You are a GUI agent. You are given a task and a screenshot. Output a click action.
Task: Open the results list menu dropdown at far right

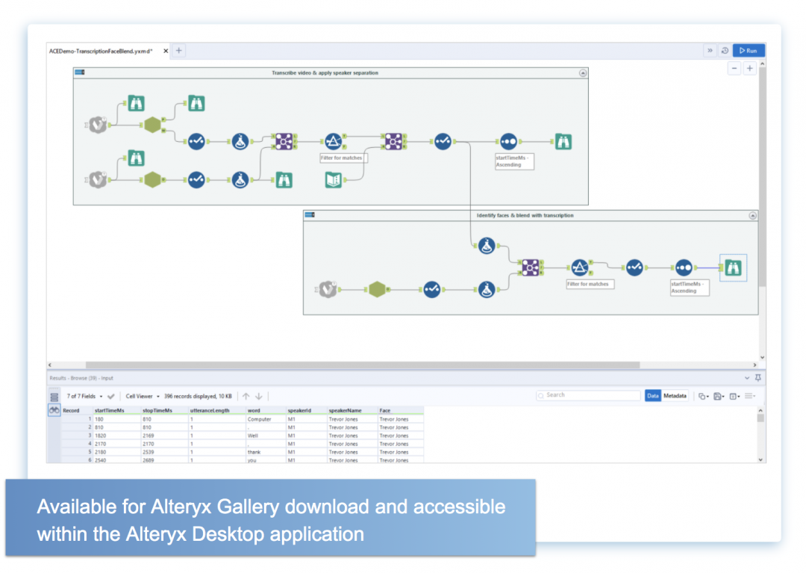(750, 396)
